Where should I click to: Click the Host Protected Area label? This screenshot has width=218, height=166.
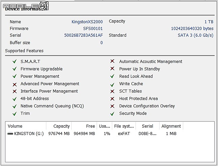coord(139,99)
